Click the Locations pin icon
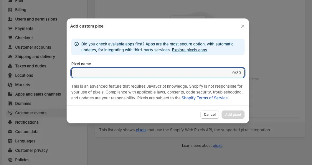Viewport: 312px width, 165px height. (10, 75)
